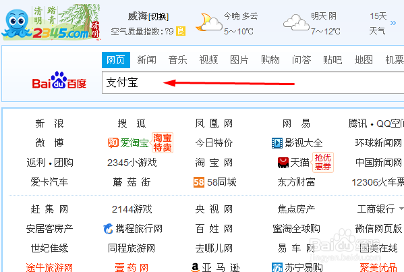
Task: Open the 淘宝网 link
Action: [x=214, y=163]
